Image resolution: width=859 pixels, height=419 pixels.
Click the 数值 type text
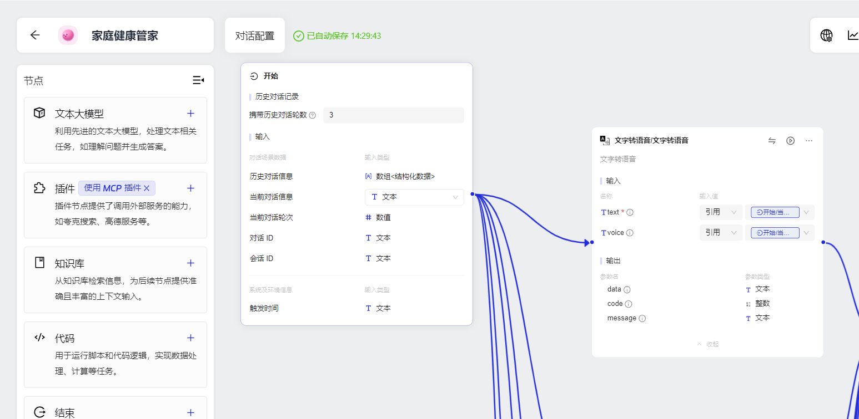(383, 217)
